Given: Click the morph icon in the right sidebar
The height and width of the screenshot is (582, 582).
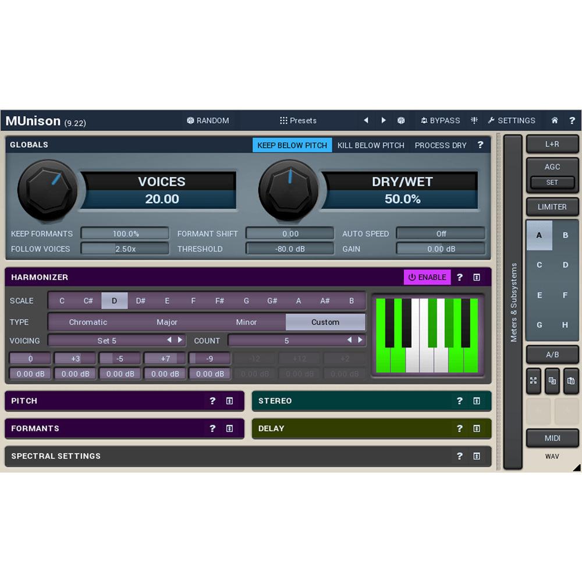Looking at the screenshot, I should pyautogui.click(x=533, y=381).
